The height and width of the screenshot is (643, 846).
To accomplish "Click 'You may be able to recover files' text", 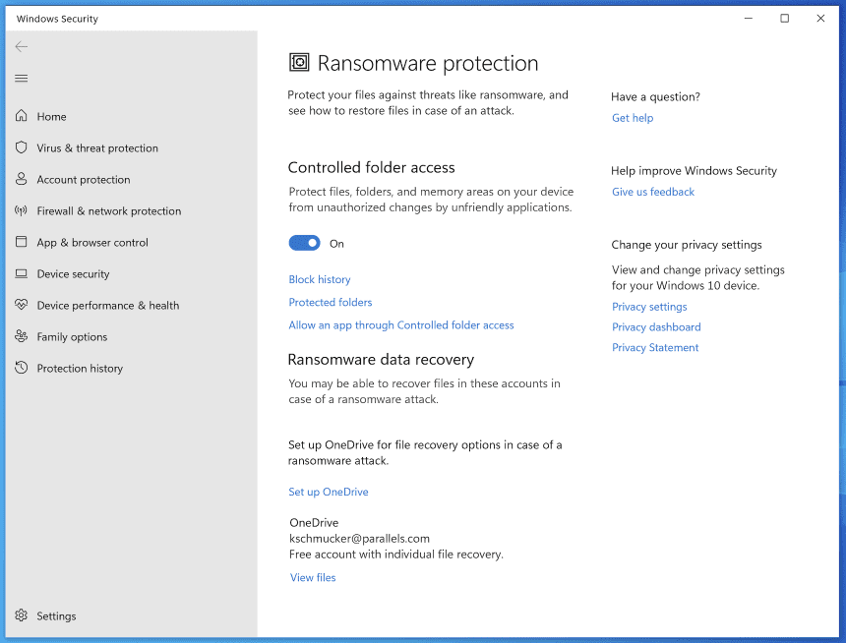I will 424,391.
